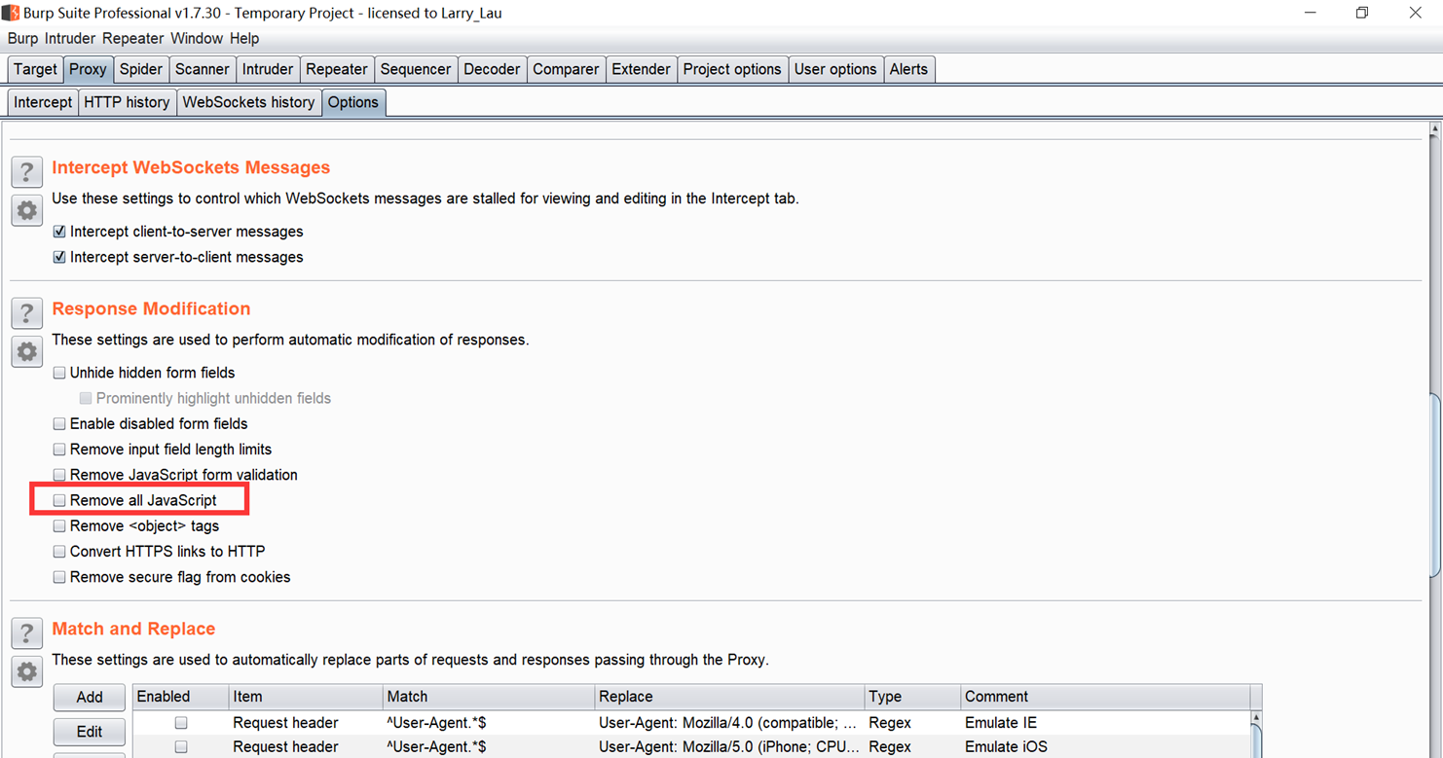Open help for Response Modification section
This screenshot has width=1443, height=758.
tap(27, 313)
